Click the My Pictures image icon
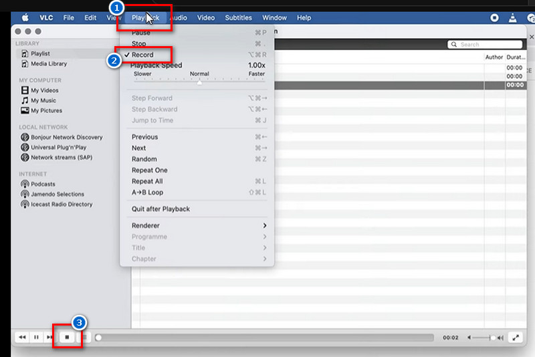 [25, 110]
